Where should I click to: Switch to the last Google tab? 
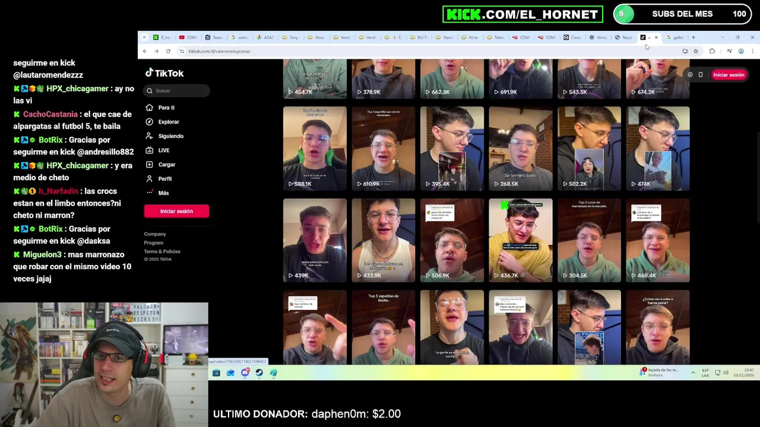[x=675, y=37]
